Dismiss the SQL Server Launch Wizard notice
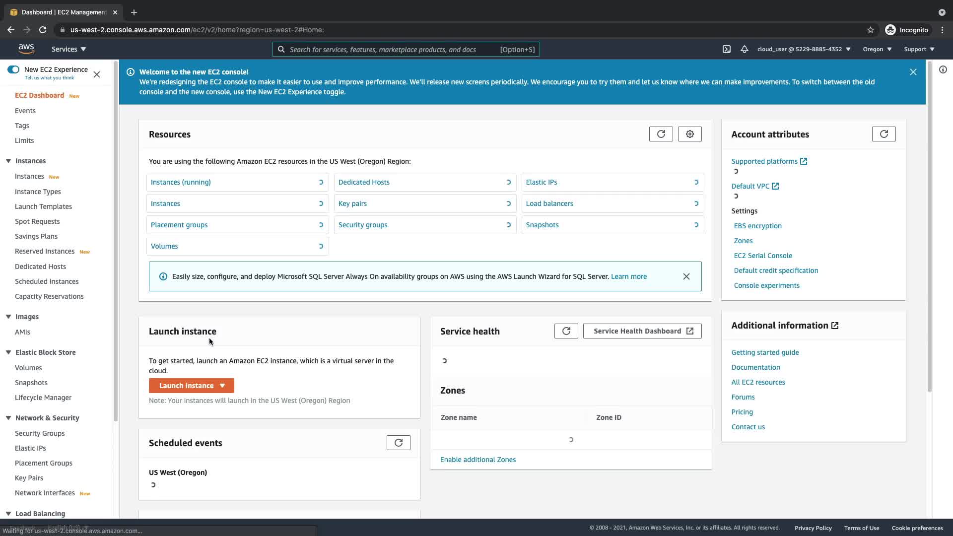The image size is (953, 536). [x=686, y=276]
